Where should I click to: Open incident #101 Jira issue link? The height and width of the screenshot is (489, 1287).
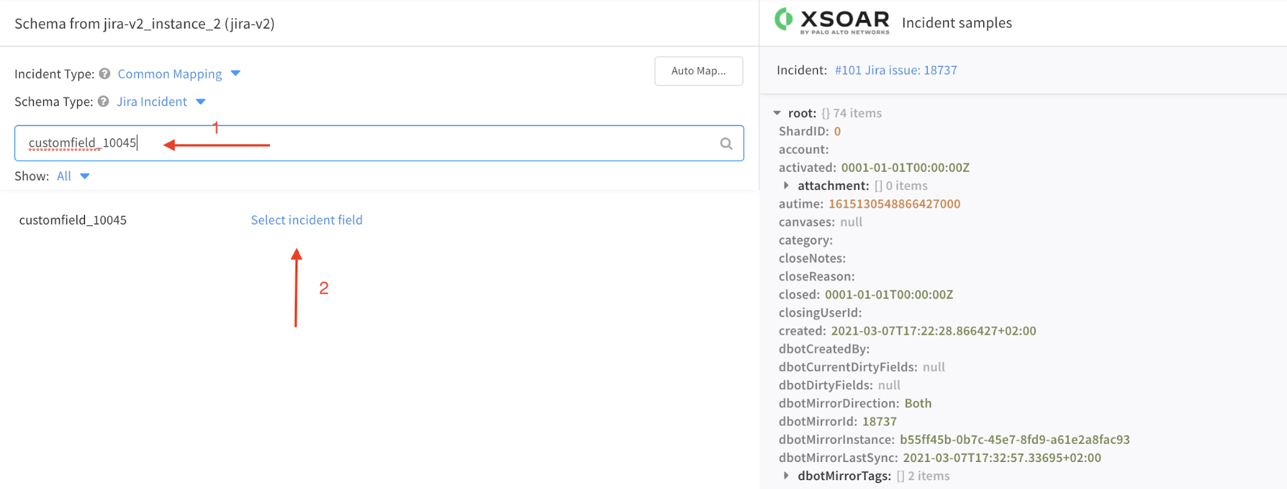point(896,70)
